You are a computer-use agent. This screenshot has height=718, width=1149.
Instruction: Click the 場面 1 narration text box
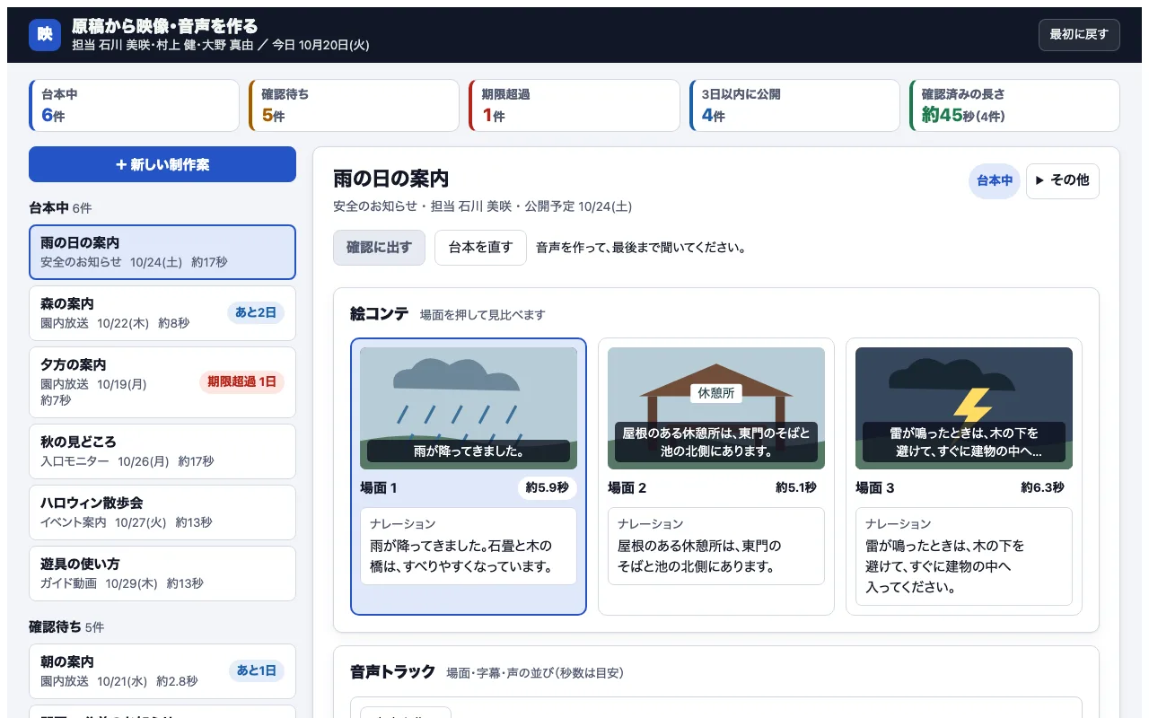click(469, 547)
